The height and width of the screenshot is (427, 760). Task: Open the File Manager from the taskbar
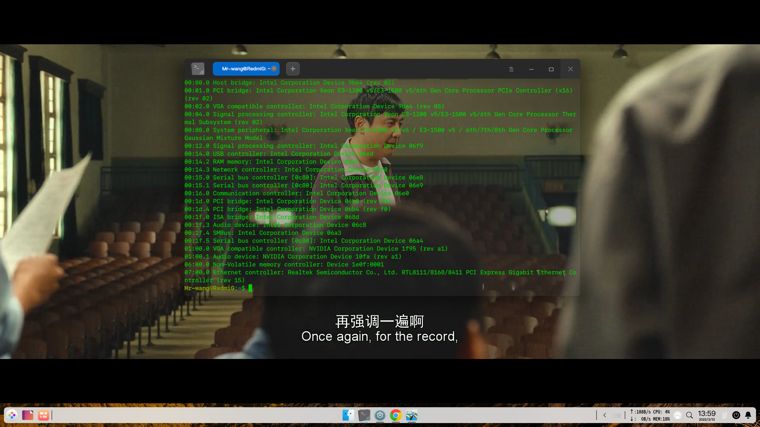pyautogui.click(x=348, y=415)
